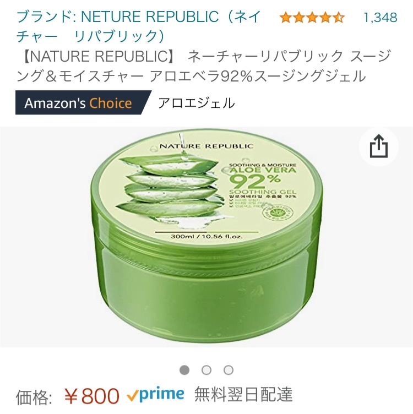413x414 pixels.
Task: Click the ¥800 price
Action: pyautogui.click(x=91, y=396)
